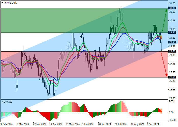Select the 31.65 price axis value

[x=172, y=3]
